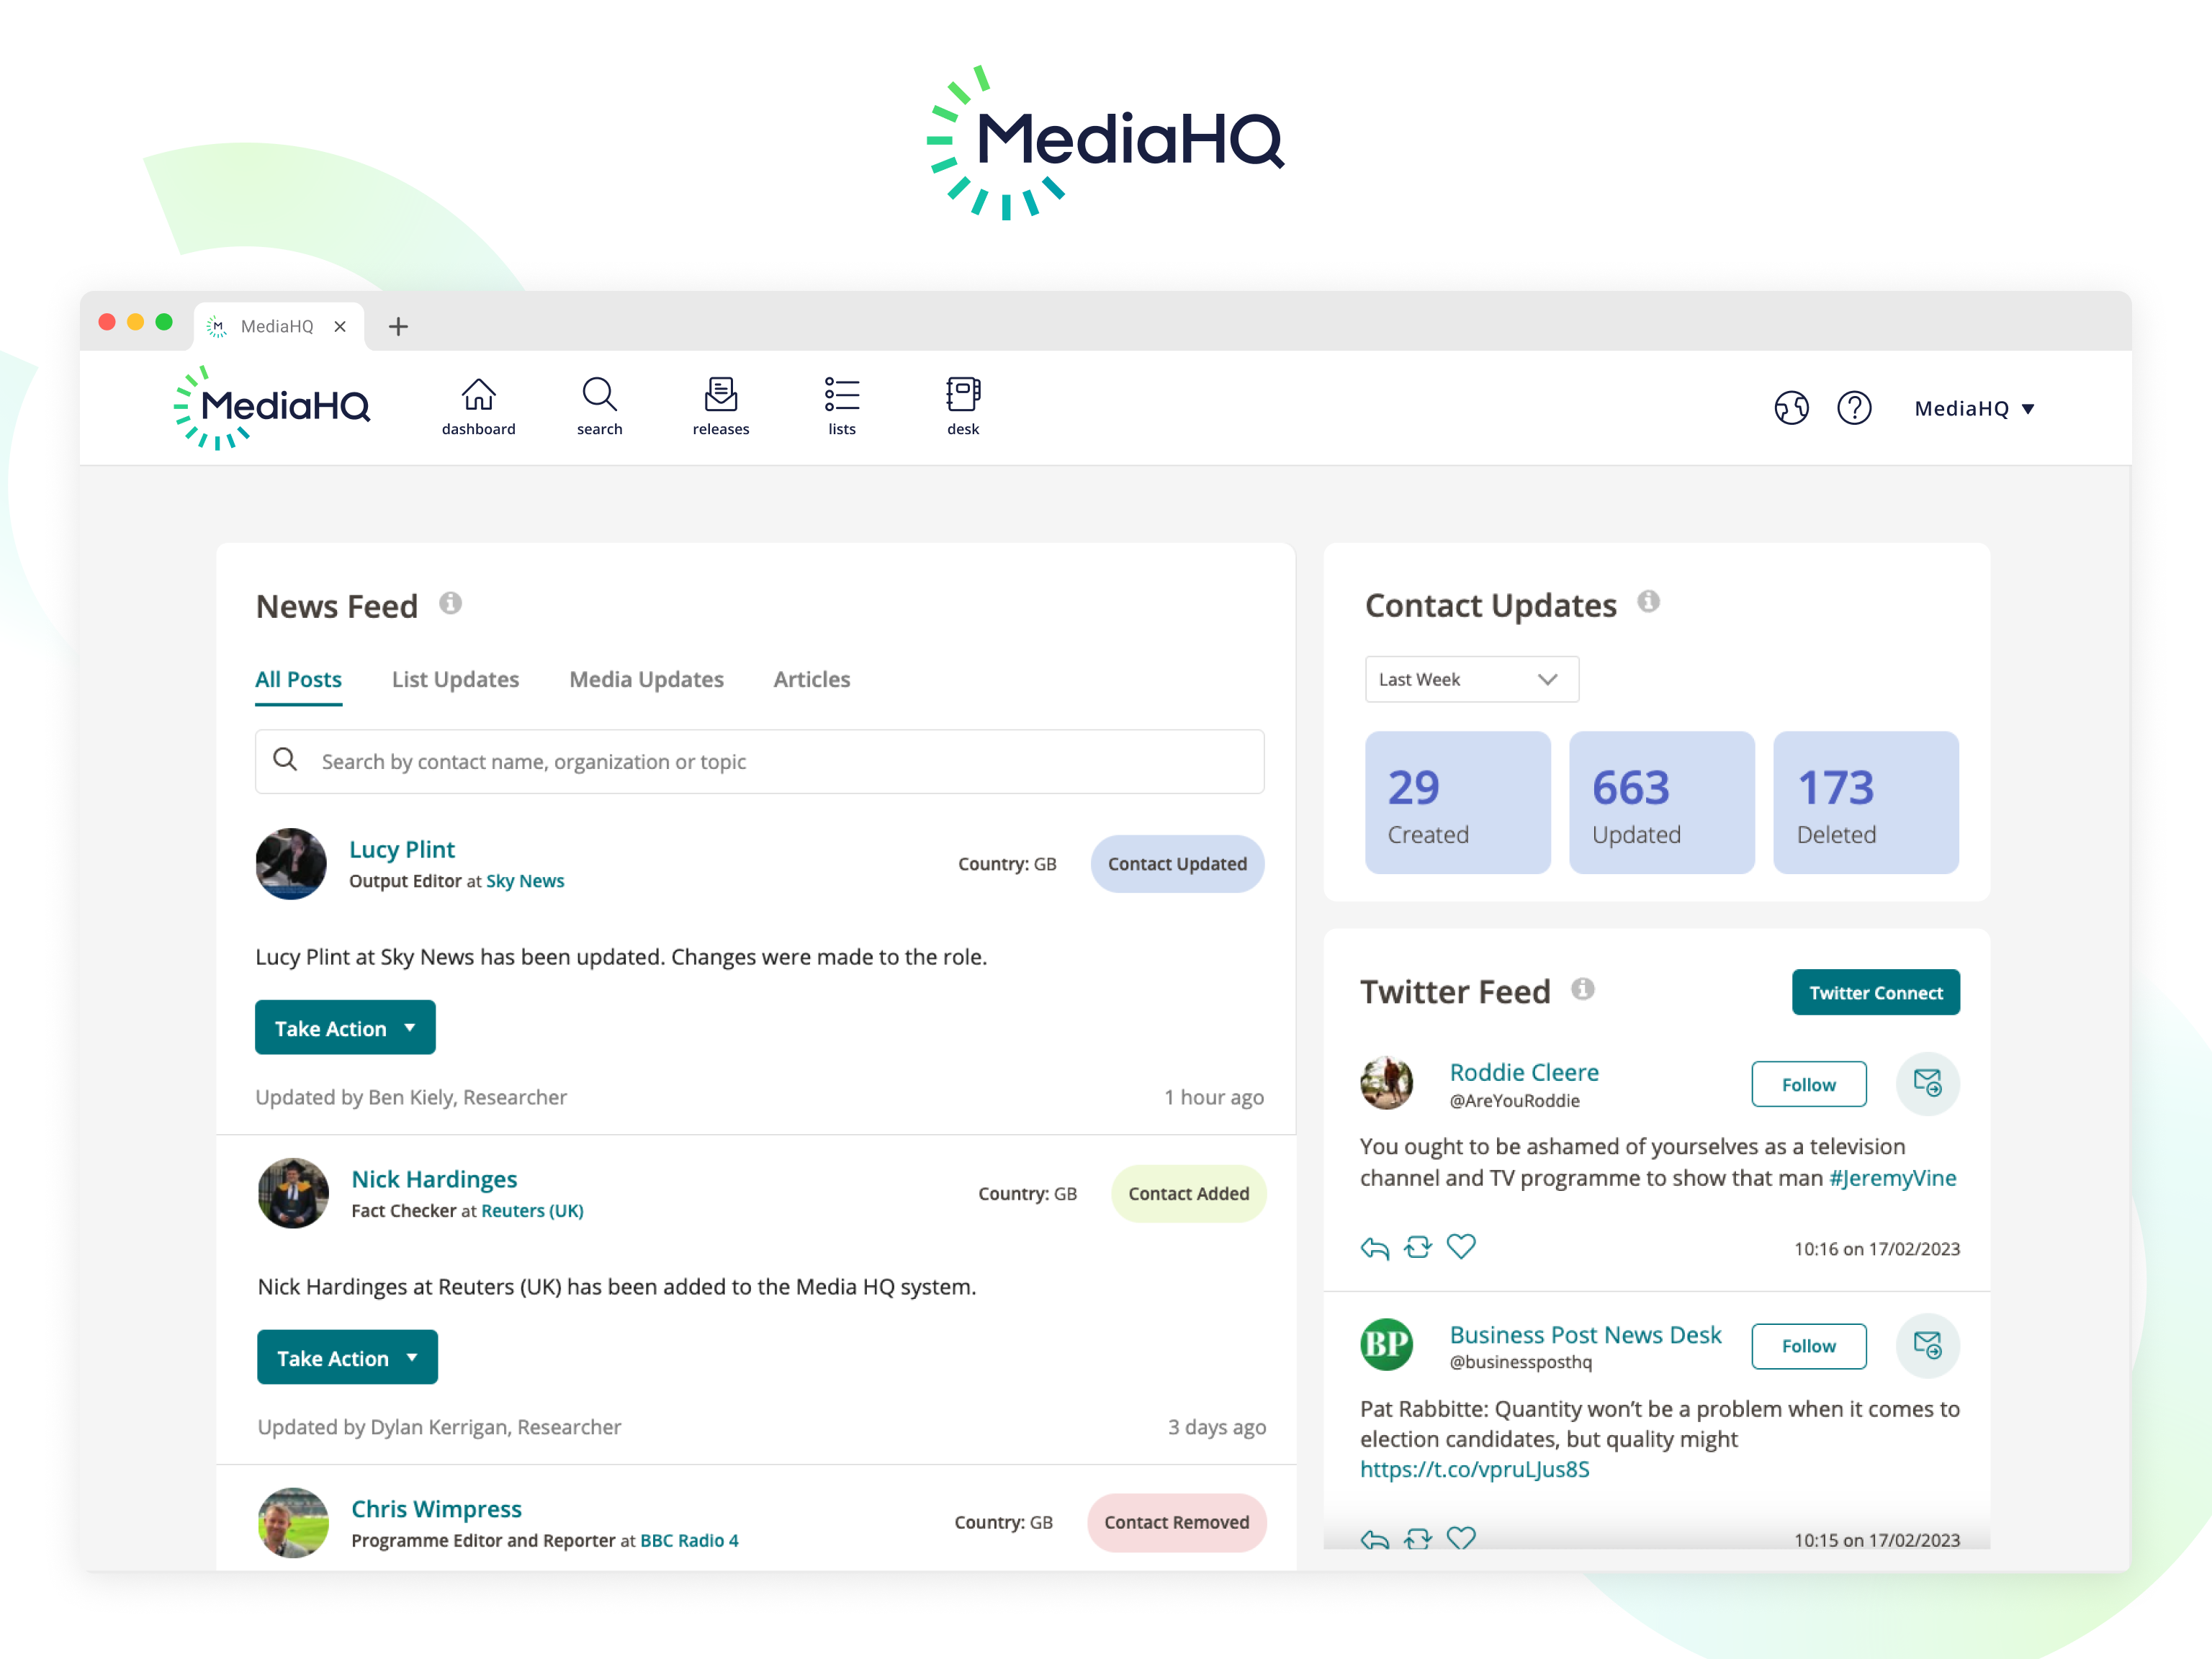Open the releases section
This screenshot has height=1659, width=2212.
[720, 404]
